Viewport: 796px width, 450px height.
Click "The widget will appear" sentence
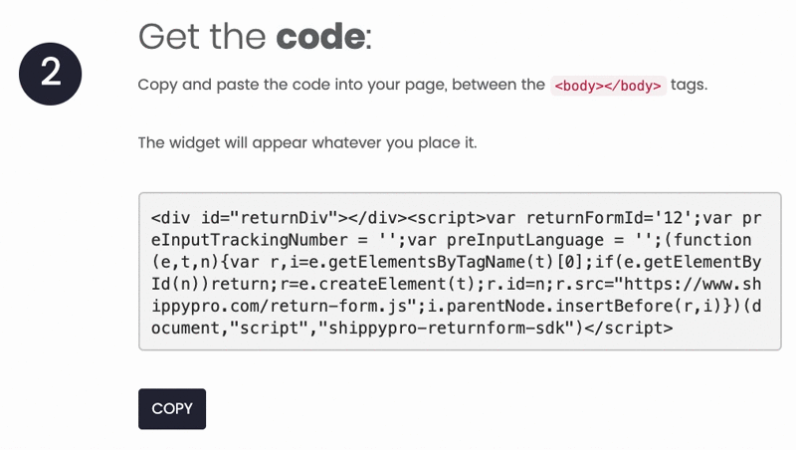[x=307, y=142]
